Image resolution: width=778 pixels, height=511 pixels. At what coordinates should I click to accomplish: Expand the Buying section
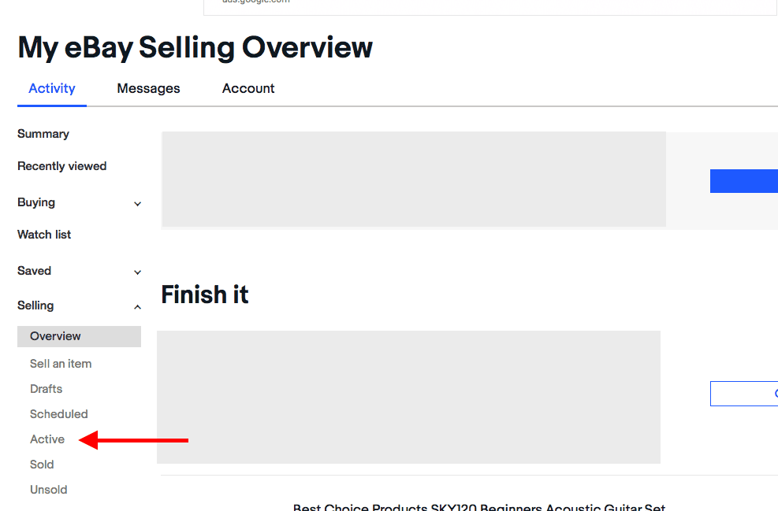pyautogui.click(x=36, y=202)
